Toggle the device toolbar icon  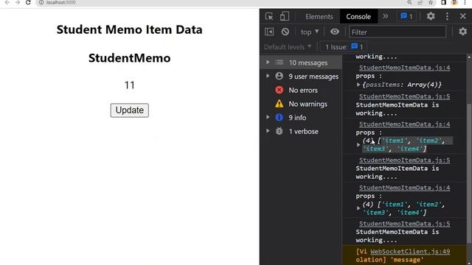click(284, 16)
